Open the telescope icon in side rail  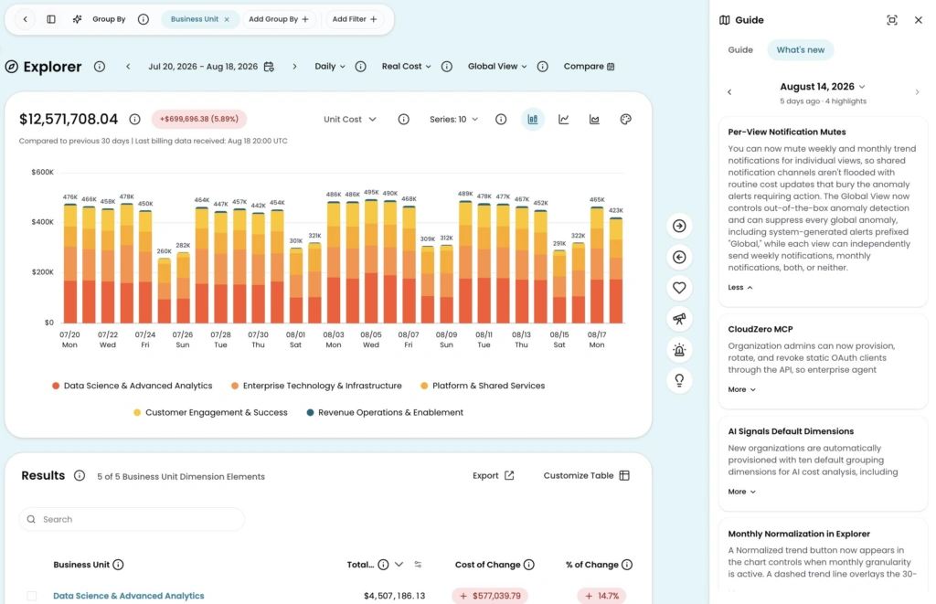tap(679, 319)
